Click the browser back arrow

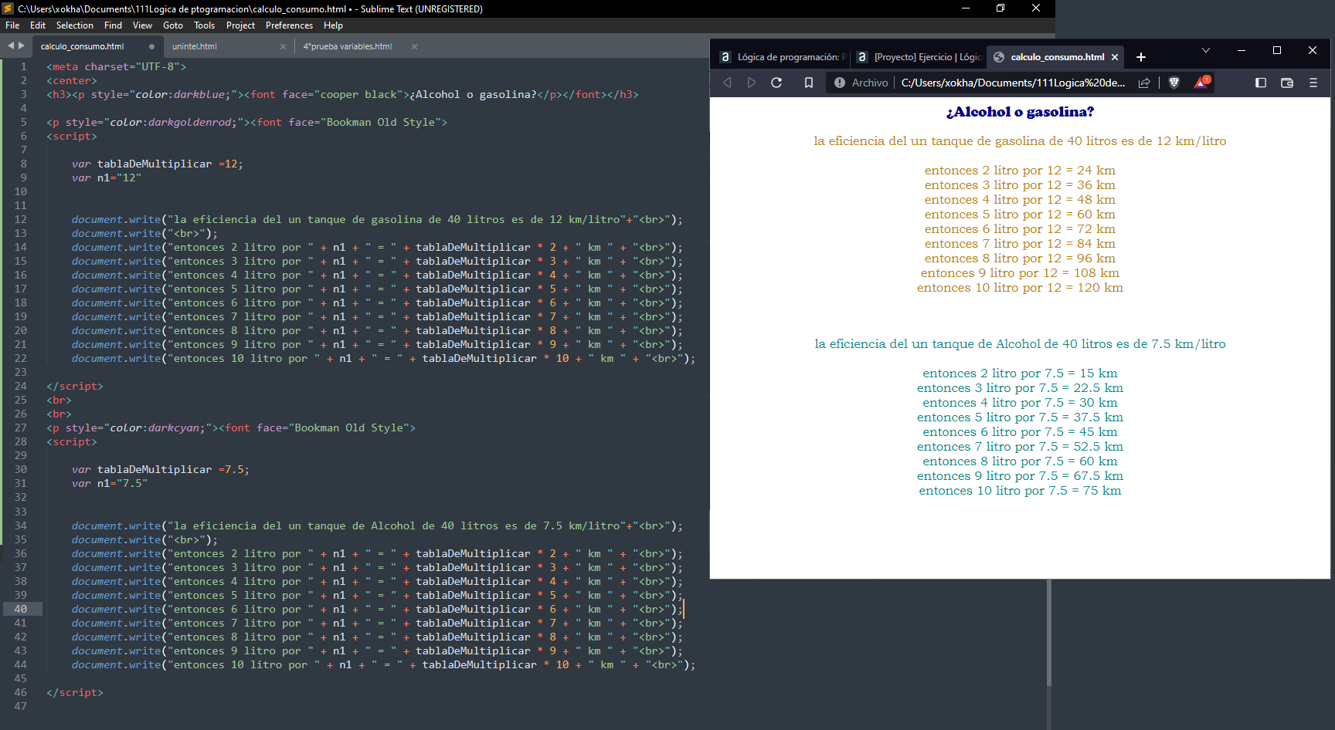pos(727,83)
